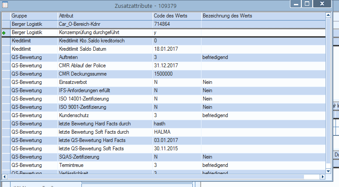Viewport: 339px width, 187px height.
Task: Click the horizontal scrollbar left arrow
Action: point(4,177)
